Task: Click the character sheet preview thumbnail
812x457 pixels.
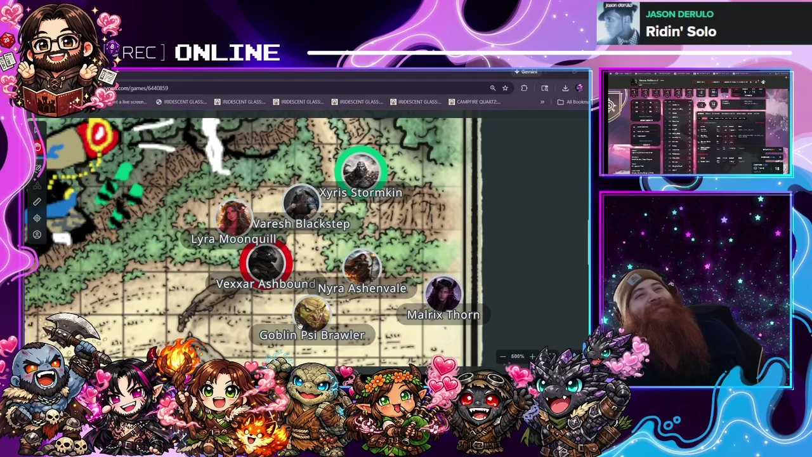Action: pos(696,123)
